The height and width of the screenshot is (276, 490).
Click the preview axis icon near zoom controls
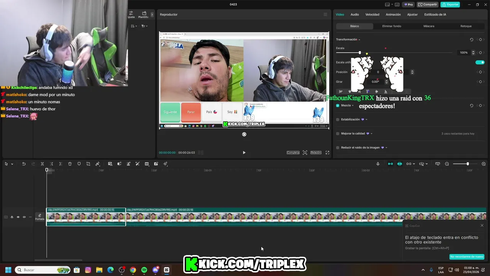tap(438, 164)
